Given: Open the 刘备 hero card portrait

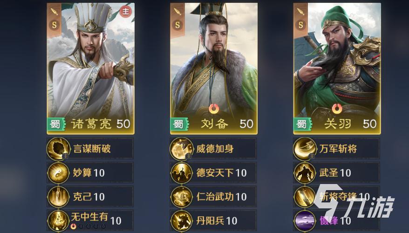Looking at the screenshot, I should [x=214, y=69].
